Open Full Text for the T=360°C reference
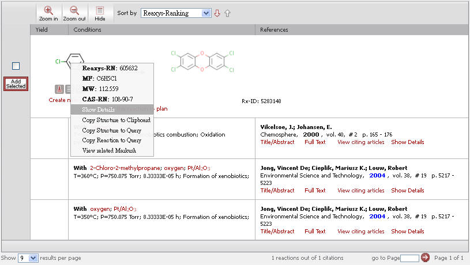This screenshot has width=470, height=265. (315, 191)
